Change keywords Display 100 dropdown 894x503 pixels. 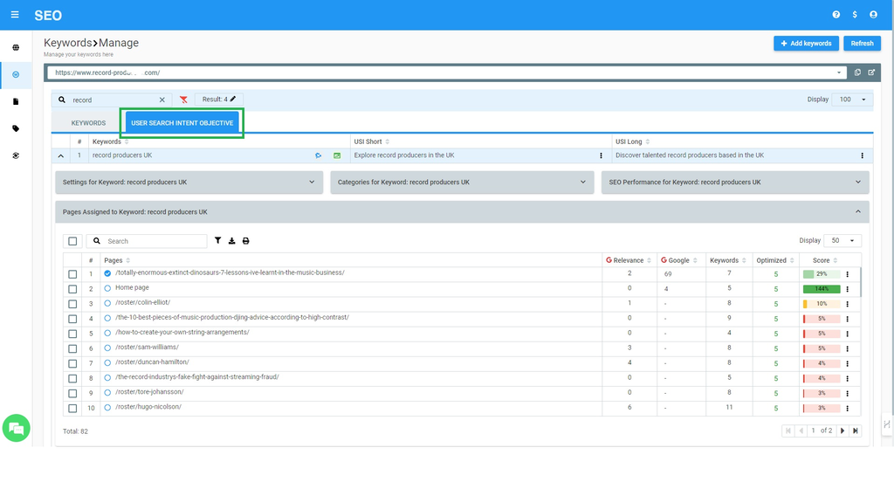(x=852, y=100)
